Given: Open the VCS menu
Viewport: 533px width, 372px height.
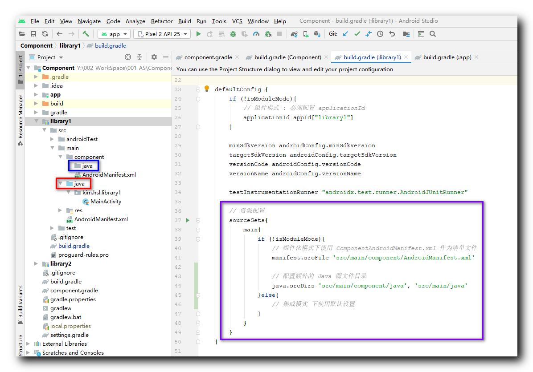Looking at the screenshot, I should pyautogui.click(x=237, y=21).
